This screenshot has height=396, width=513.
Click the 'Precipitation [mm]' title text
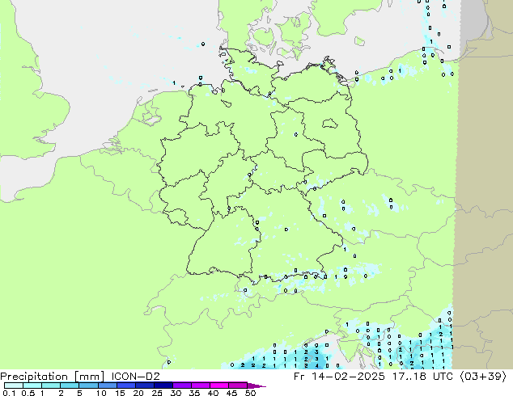pyautogui.click(x=53, y=377)
